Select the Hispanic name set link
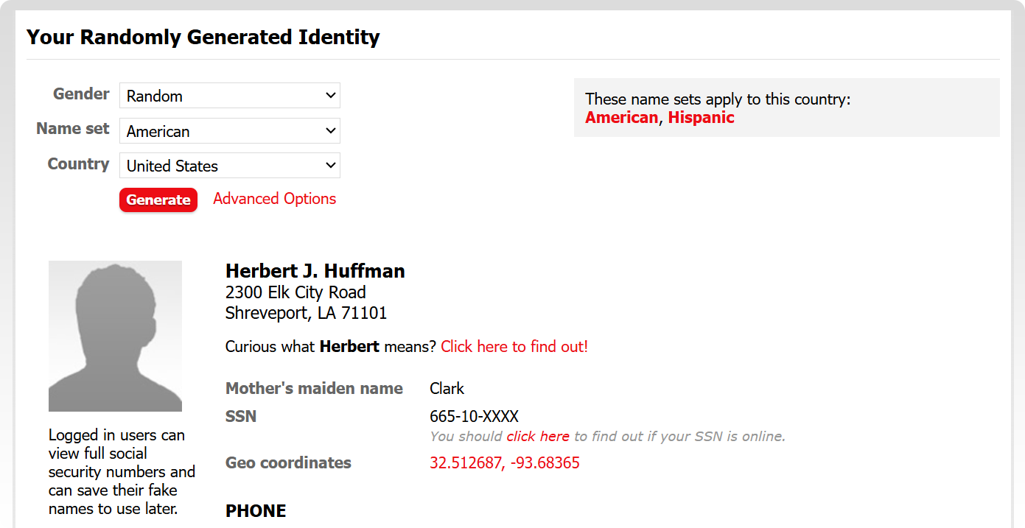Viewport: 1025px width, 528px height. 701,118
